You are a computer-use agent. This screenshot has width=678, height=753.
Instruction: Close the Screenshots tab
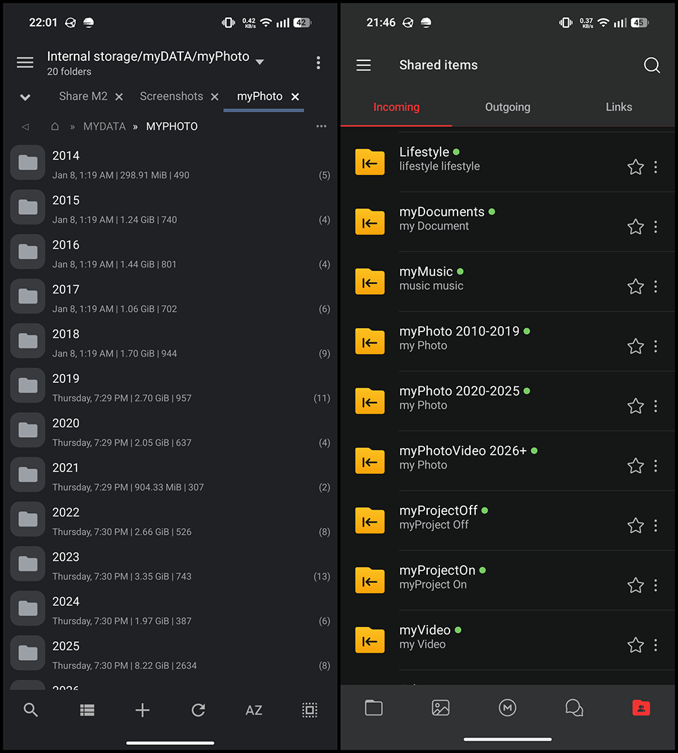coord(214,97)
